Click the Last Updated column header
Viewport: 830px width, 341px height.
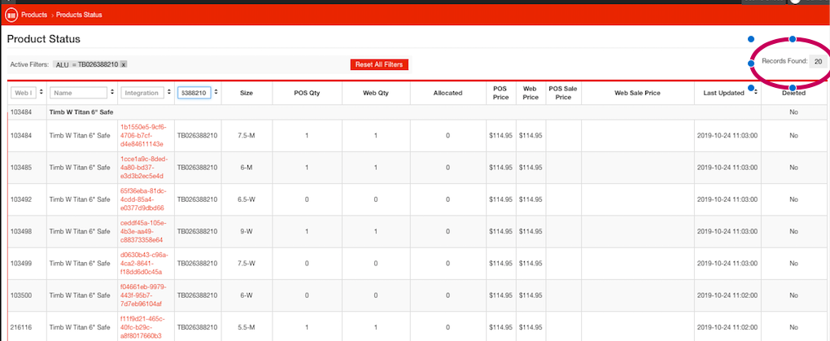point(723,94)
